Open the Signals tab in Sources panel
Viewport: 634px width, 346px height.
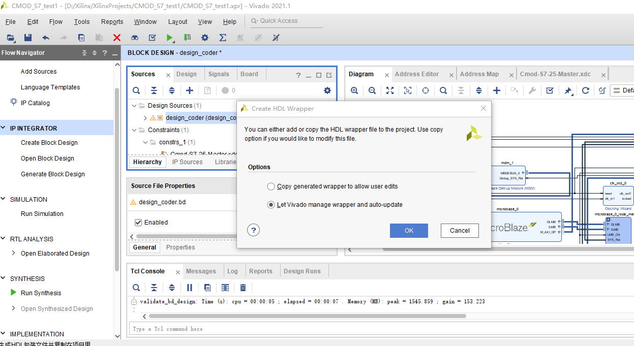pyautogui.click(x=219, y=74)
